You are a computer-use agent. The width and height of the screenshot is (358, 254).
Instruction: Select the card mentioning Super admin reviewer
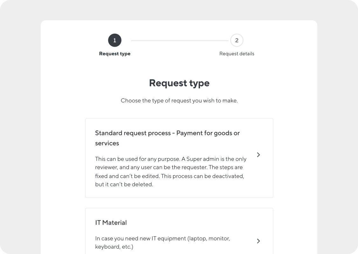pos(179,158)
